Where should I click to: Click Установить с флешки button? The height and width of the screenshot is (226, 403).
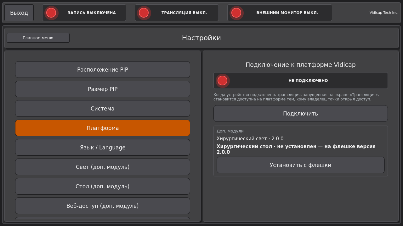(x=301, y=165)
